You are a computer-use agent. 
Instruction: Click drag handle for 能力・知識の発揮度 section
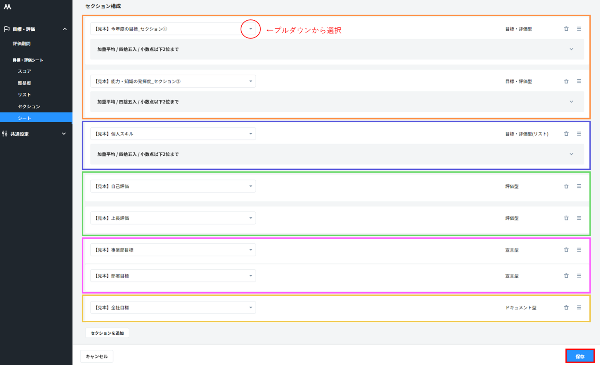click(579, 81)
